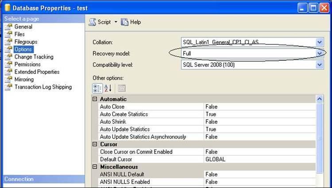Click the disabled Property Pages icon
This screenshot has width=332, height=188.
coord(122,88)
